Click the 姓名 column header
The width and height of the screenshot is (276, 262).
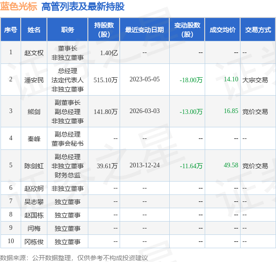34,30
